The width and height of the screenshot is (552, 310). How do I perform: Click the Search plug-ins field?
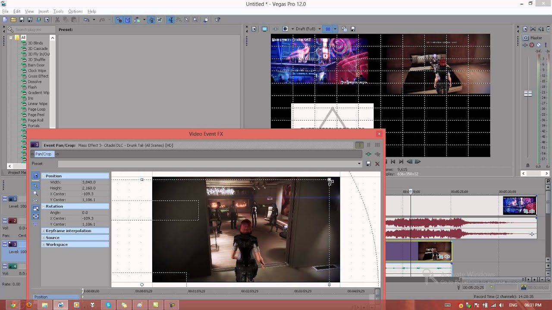point(31,30)
